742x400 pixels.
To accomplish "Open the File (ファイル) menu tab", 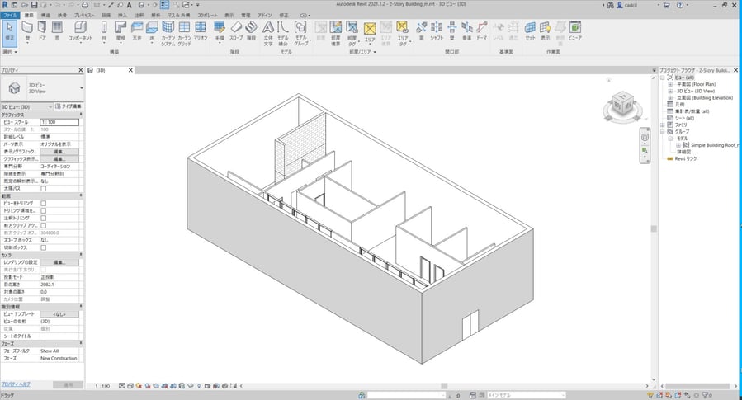I will pos(9,15).
